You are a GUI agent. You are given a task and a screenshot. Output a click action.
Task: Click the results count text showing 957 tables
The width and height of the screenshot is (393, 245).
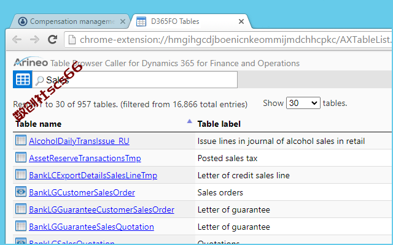pos(130,104)
